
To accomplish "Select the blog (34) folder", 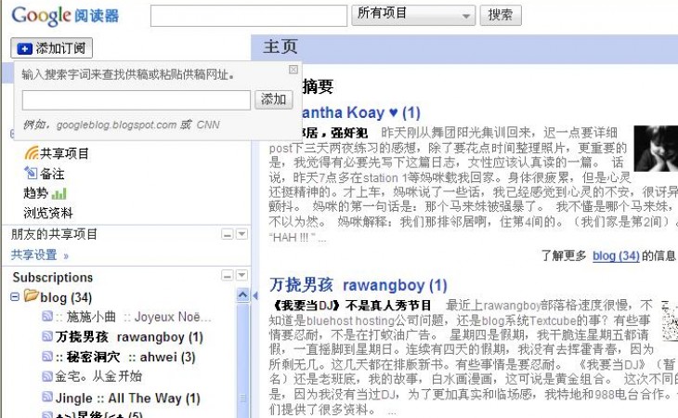I will pos(66,297).
